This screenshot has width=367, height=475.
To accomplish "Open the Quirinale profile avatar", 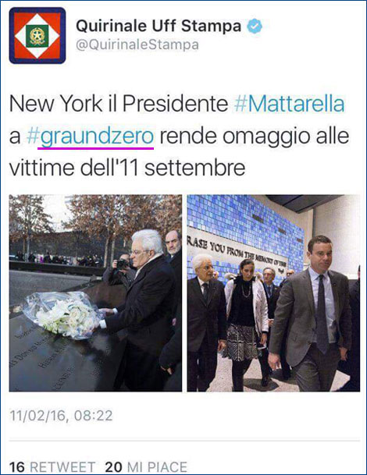I will 37,35.
